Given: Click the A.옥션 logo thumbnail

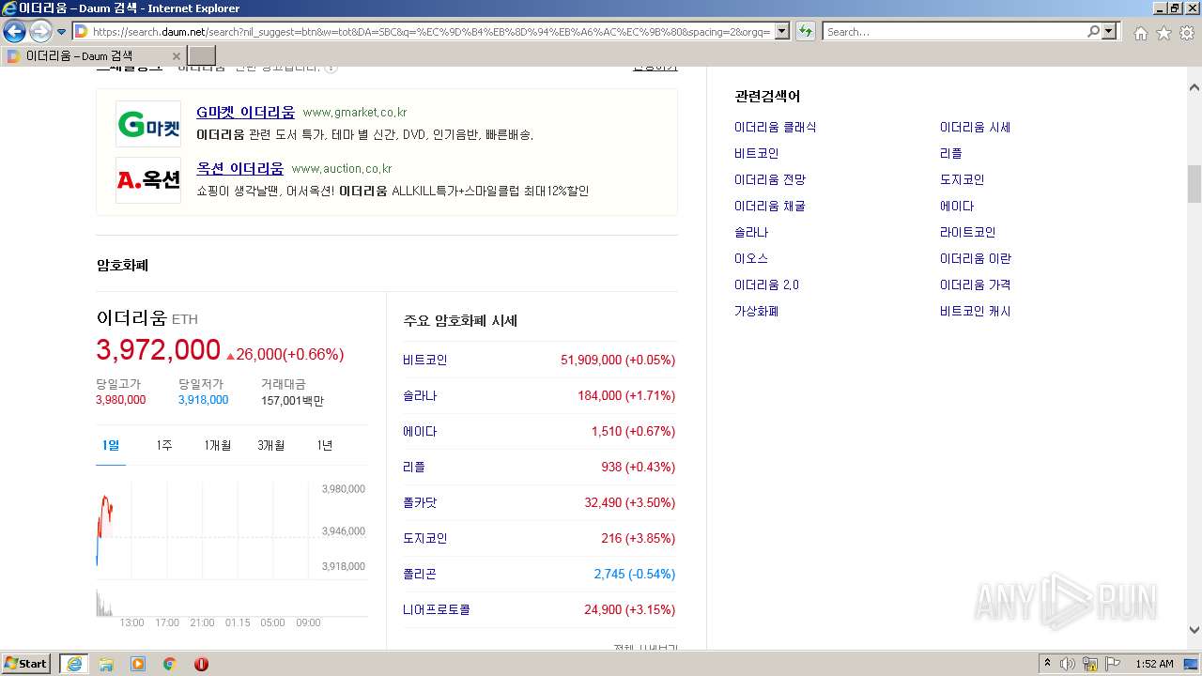Looking at the screenshot, I should click(148, 180).
